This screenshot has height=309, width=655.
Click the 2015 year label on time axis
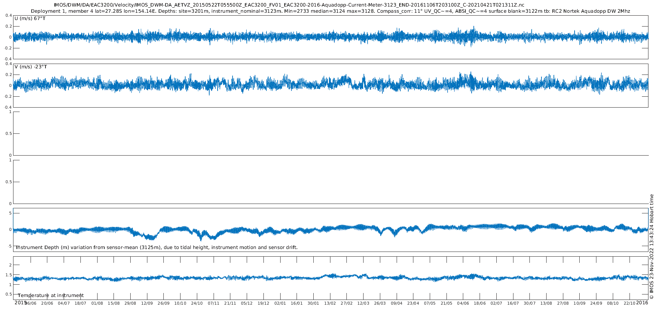[x=20, y=302]
